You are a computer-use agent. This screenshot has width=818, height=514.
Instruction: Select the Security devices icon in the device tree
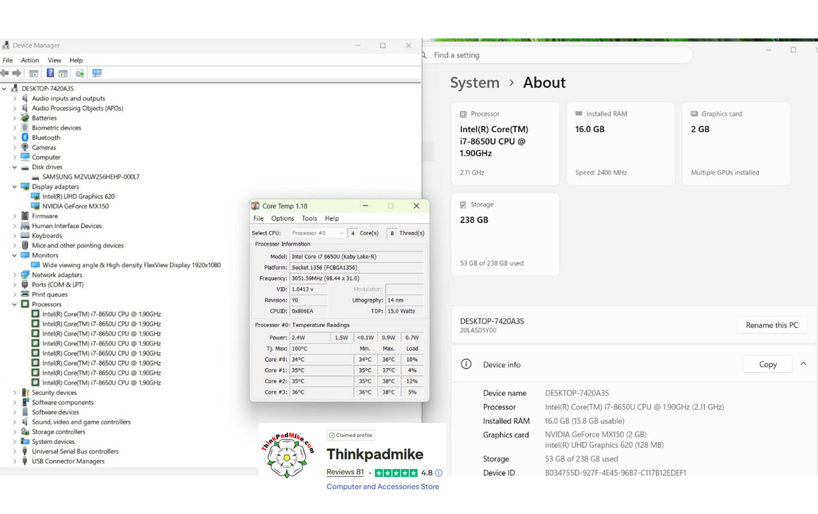coord(25,392)
